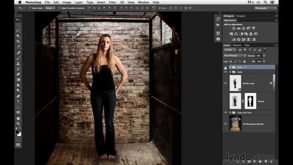Add a Hue/Saturation adjustment
The width and height of the screenshot is (293, 165).
231,34
